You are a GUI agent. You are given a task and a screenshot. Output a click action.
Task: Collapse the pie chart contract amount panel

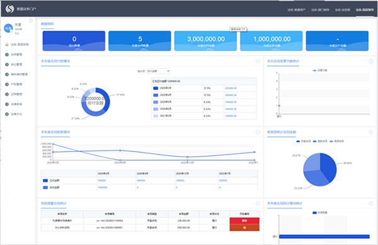pos(371,133)
